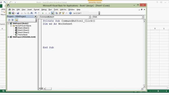Click code editor horizontal scroll right arrow
The image size is (169, 95).
point(142,89)
